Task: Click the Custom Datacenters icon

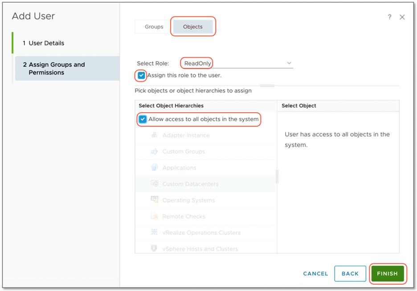Action: point(155,183)
